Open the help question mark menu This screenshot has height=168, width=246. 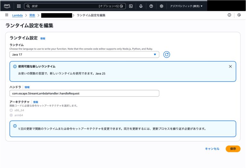pyautogui.click(x=151, y=6)
